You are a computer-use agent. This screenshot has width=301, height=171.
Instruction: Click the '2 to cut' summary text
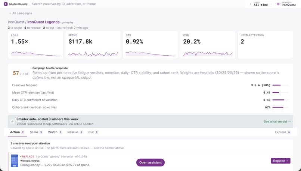(x=49, y=28)
